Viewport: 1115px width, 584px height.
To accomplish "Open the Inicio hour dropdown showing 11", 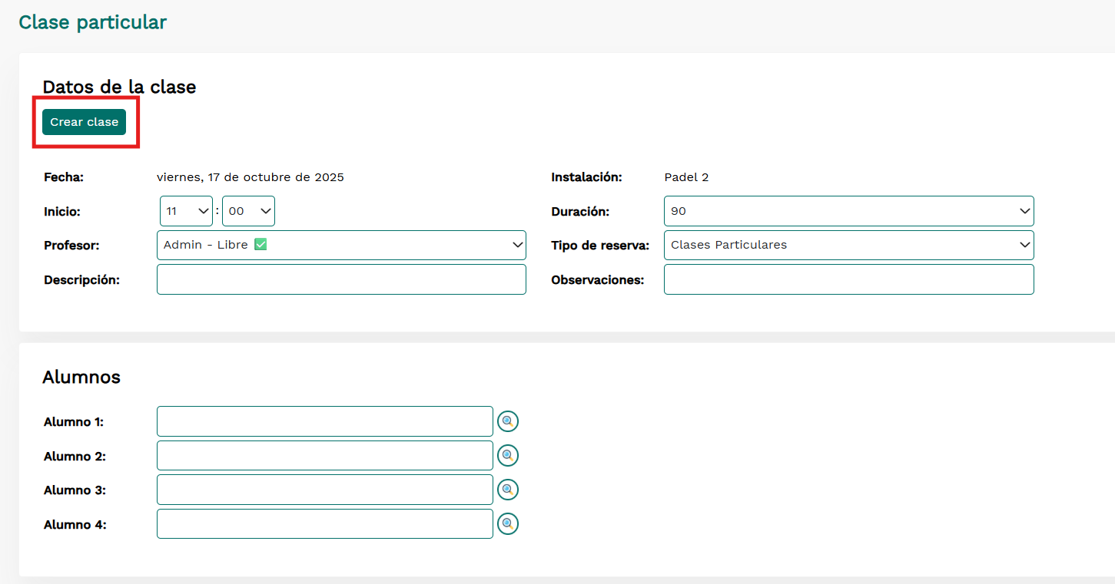I will coord(187,211).
